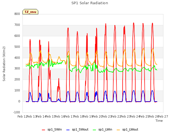This screenshot has height=135, width=180.
Task: Click the blue sp1_SWout legend swatch
Action: click(68, 130)
